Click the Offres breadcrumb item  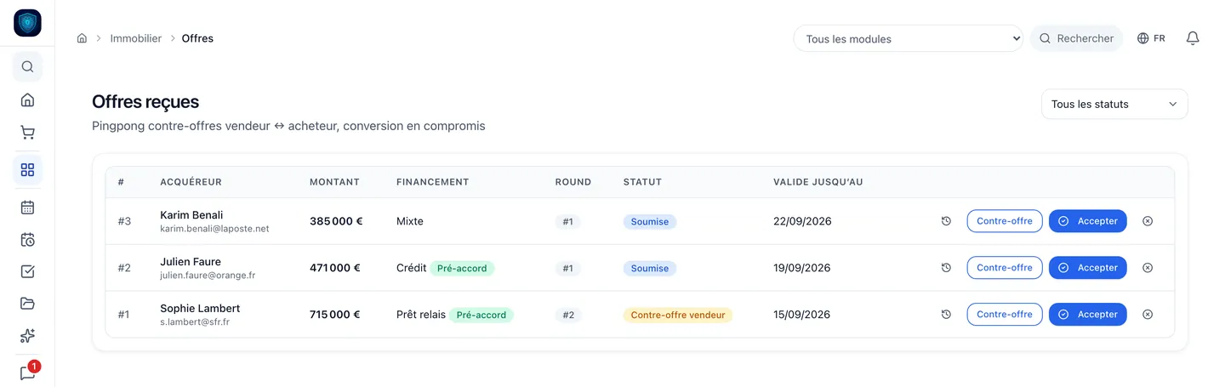(x=197, y=38)
